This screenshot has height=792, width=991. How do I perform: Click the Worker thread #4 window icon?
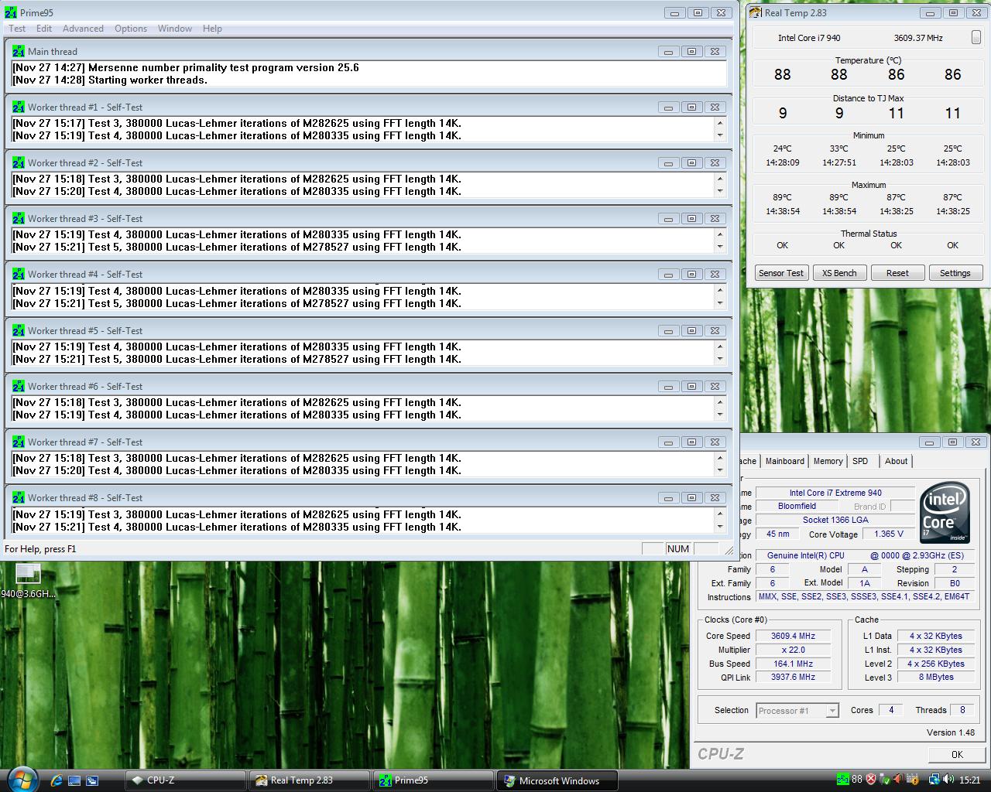pos(19,275)
